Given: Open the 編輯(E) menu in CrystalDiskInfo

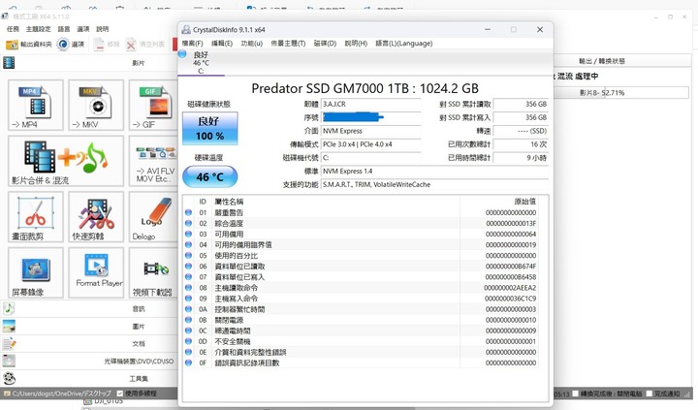Looking at the screenshot, I should (x=222, y=44).
